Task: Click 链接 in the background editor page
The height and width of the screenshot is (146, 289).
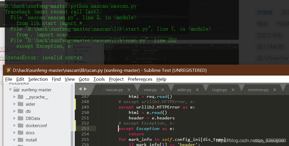Action: point(262,24)
